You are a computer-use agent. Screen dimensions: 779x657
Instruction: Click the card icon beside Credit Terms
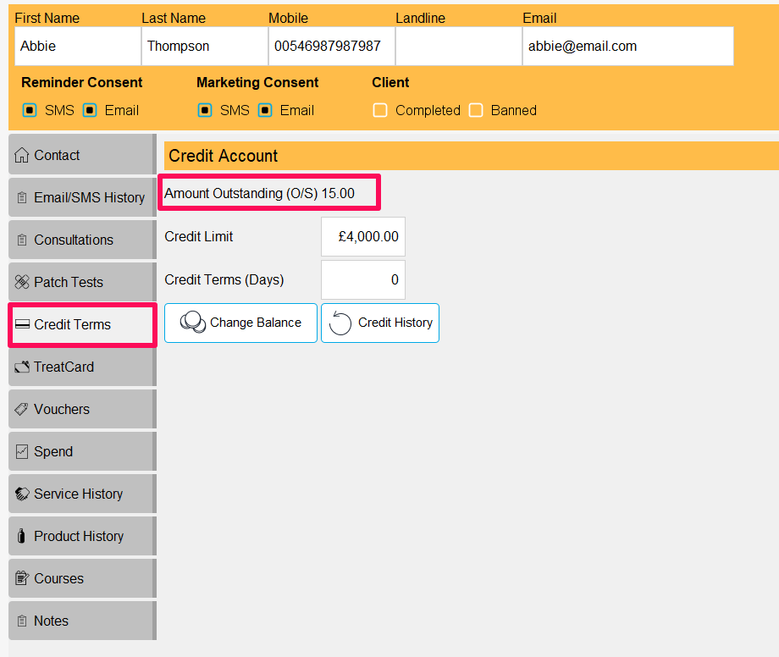click(22, 324)
